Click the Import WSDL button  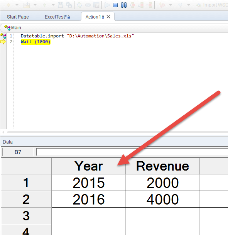coord(212,5)
